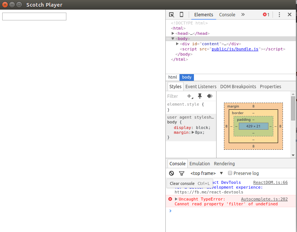The image size is (297, 232).
Task: Open the Rendering drawer tab
Action: [x=224, y=164]
